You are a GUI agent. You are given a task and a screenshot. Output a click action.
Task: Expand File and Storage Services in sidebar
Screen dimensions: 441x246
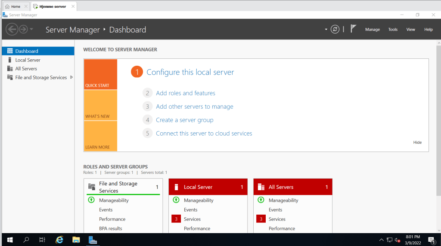pos(71,77)
